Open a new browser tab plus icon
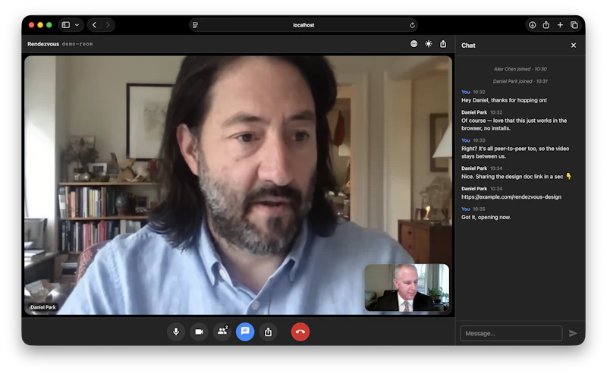This screenshot has height=374, width=607. click(560, 25)
